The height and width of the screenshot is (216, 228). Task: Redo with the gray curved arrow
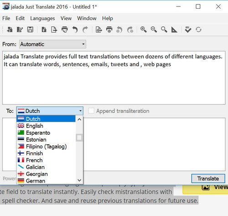click(x=85, y=30)
